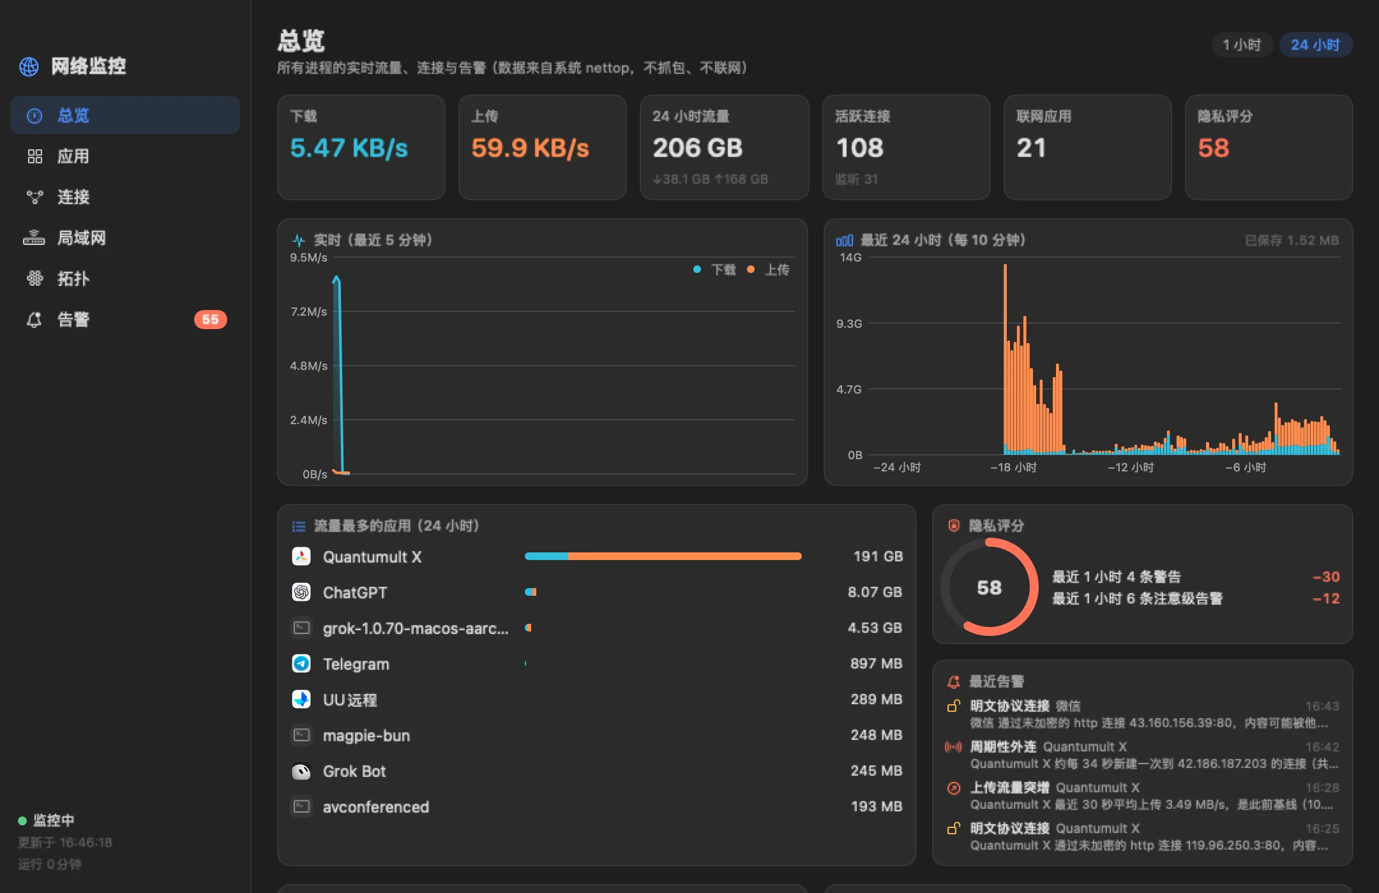Screen dimensions: 1379x893
Task: Click the 最近告警 bell icon in panel header
Action: (x=954, y=681)
